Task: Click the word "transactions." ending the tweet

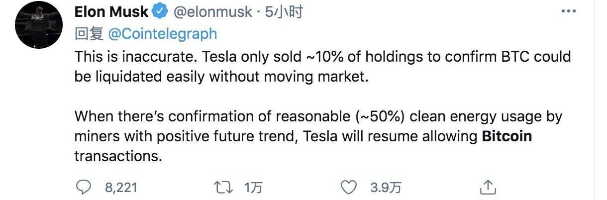Action: coord(118,156)
